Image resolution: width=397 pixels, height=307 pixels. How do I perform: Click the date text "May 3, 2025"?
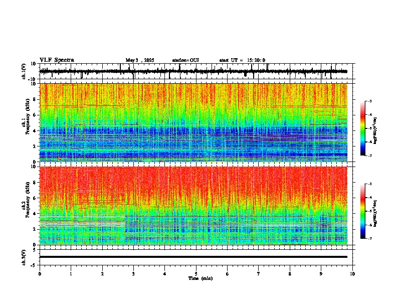140,60
